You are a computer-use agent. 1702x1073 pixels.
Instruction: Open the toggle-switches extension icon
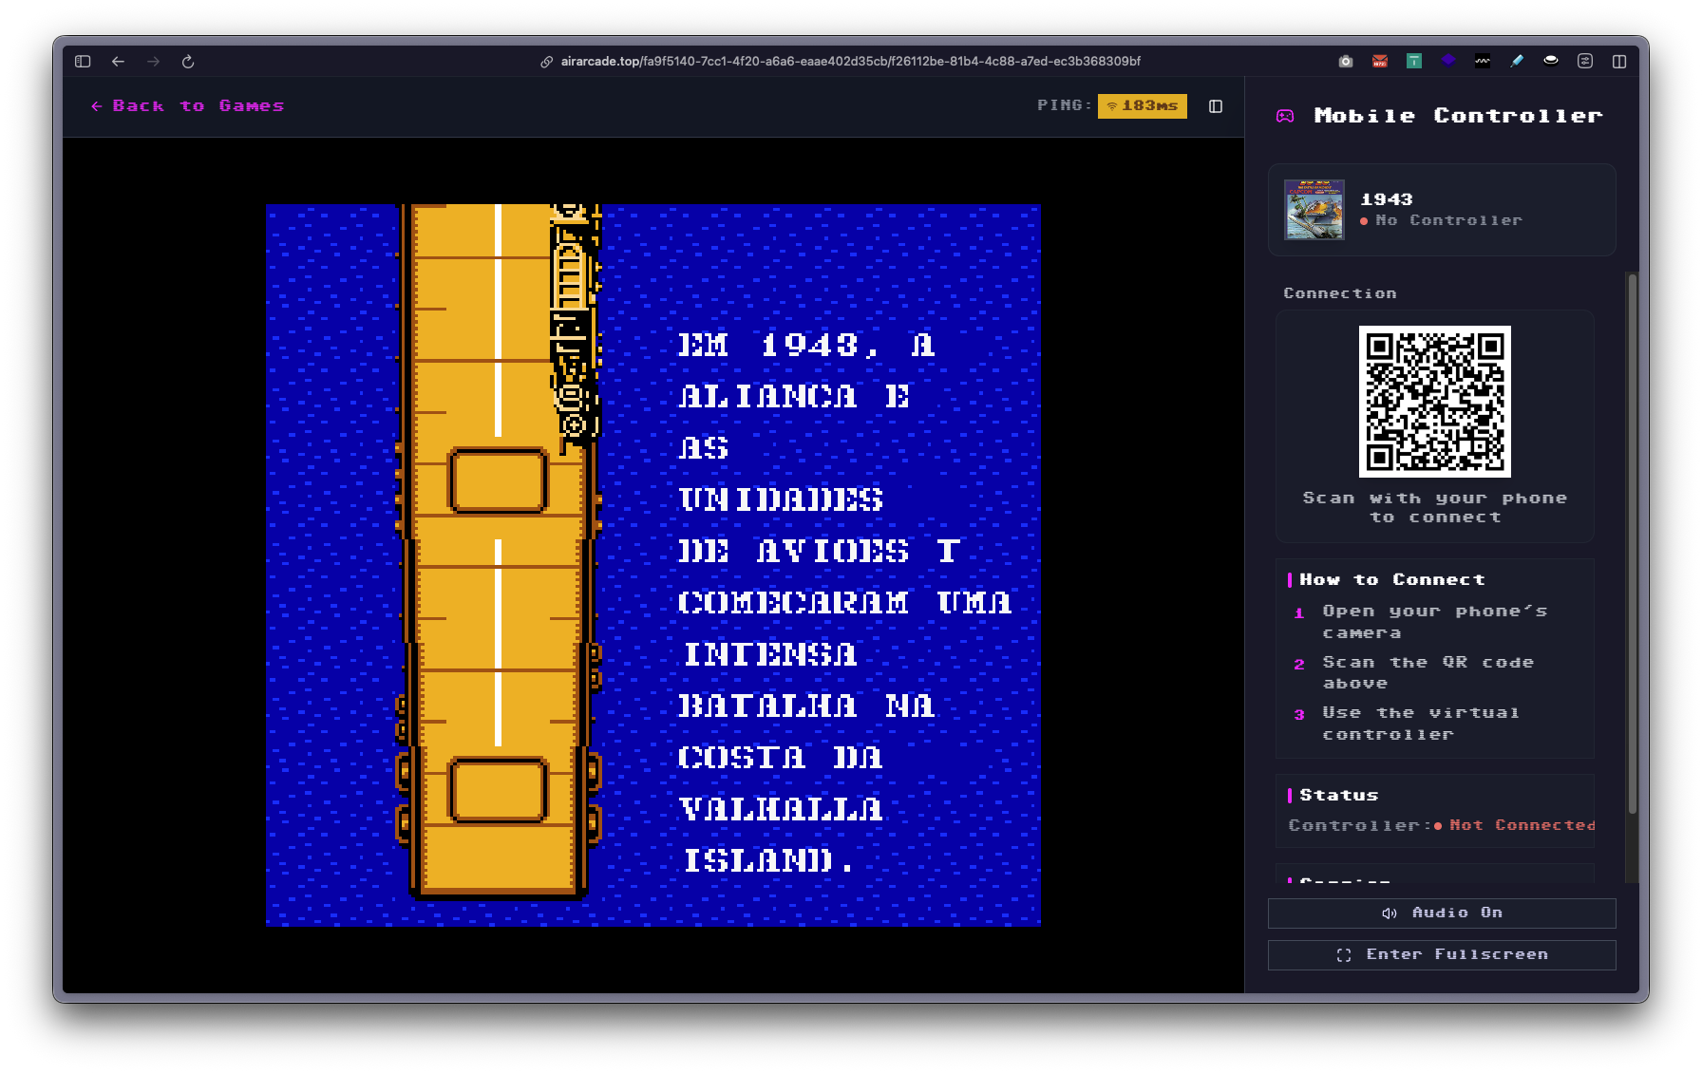click(x=1585, y=61)
